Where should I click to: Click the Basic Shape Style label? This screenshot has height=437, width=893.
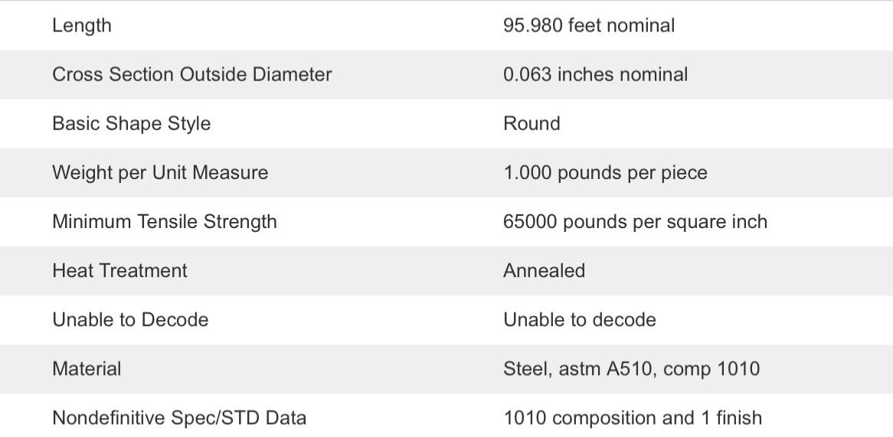pos(131,123)
